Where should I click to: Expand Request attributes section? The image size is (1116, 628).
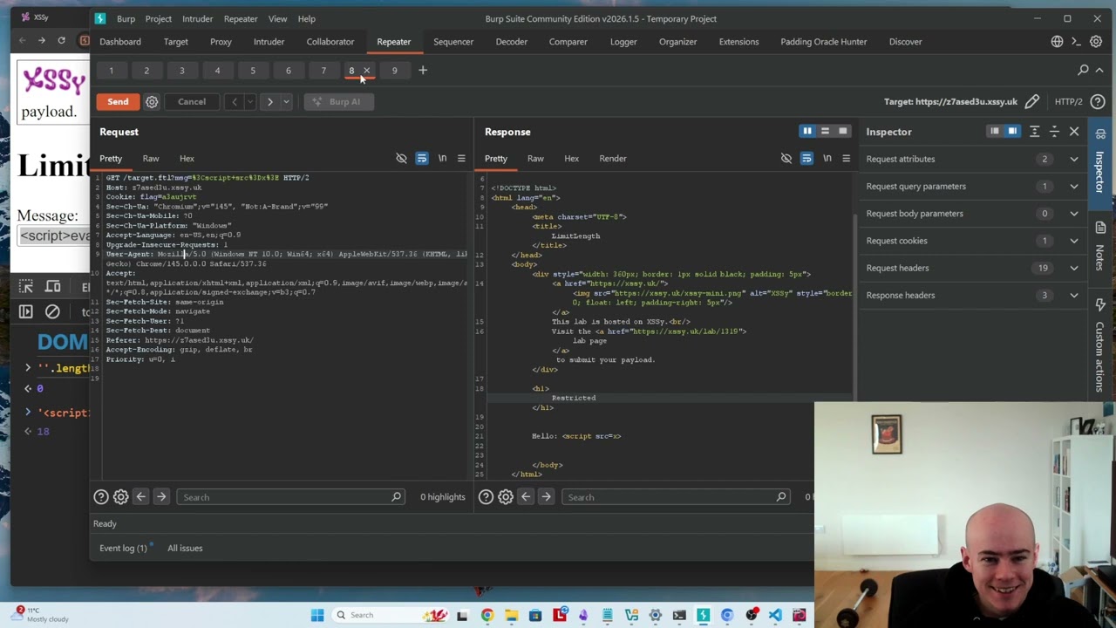972,159
